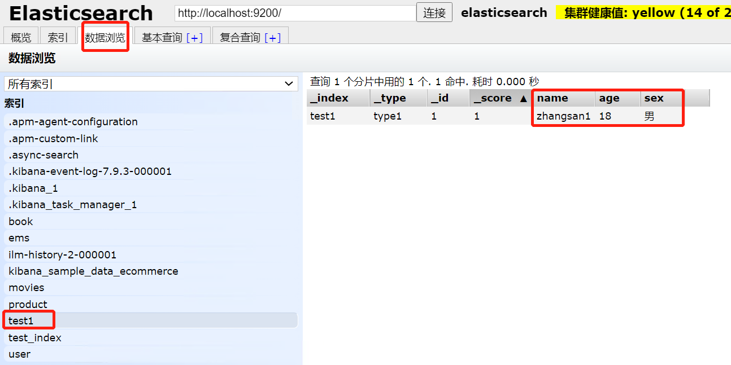Click the test1 cell in the results table

tap(338, 116)
